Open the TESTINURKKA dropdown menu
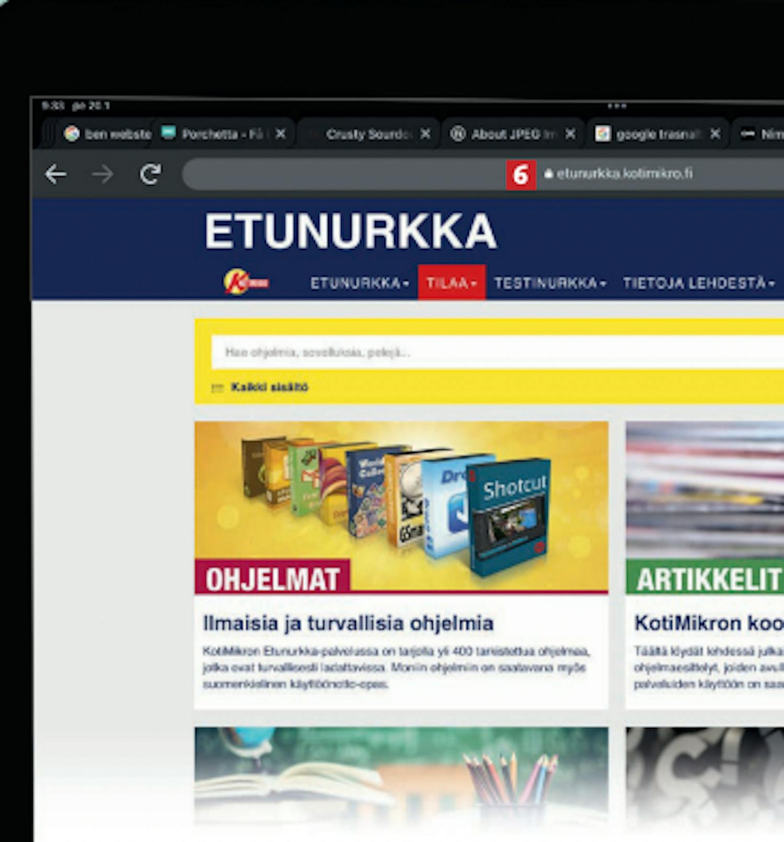784x842 pixels. (550, 283)
